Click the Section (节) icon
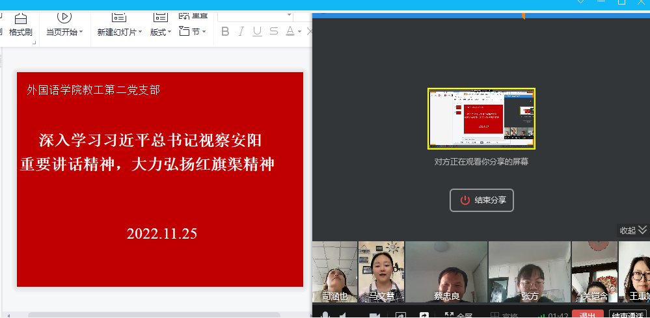650x318 pixels. [x=185, y=31]
